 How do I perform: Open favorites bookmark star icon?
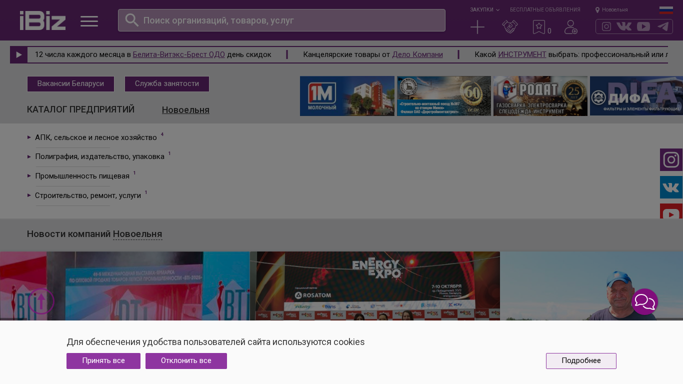point(539,27)
